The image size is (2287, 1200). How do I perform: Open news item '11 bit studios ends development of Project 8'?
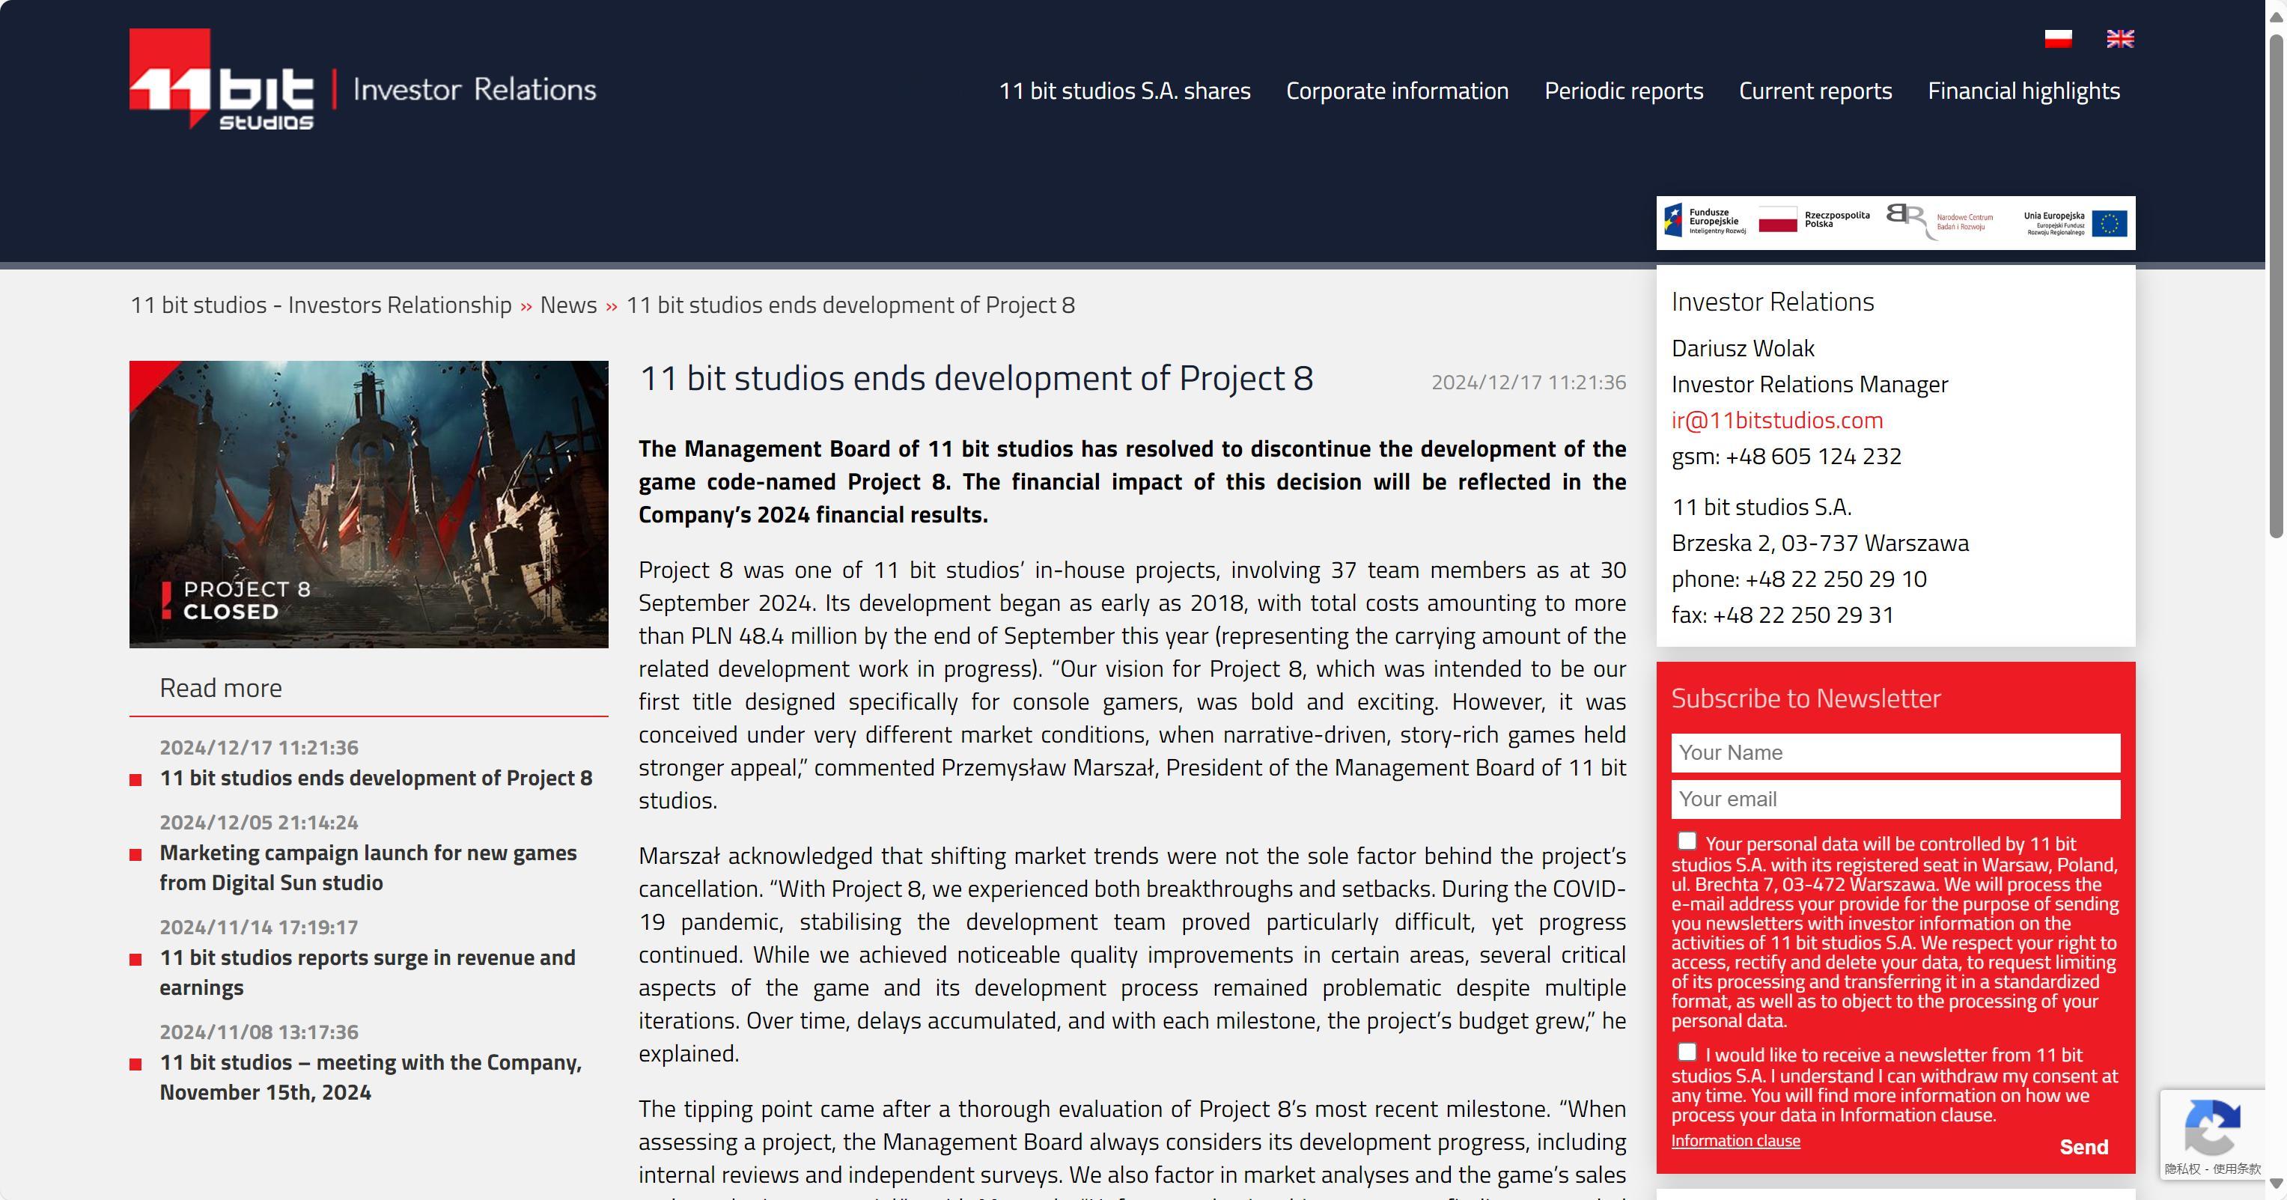pyautogui.click(x=376, y=778)
